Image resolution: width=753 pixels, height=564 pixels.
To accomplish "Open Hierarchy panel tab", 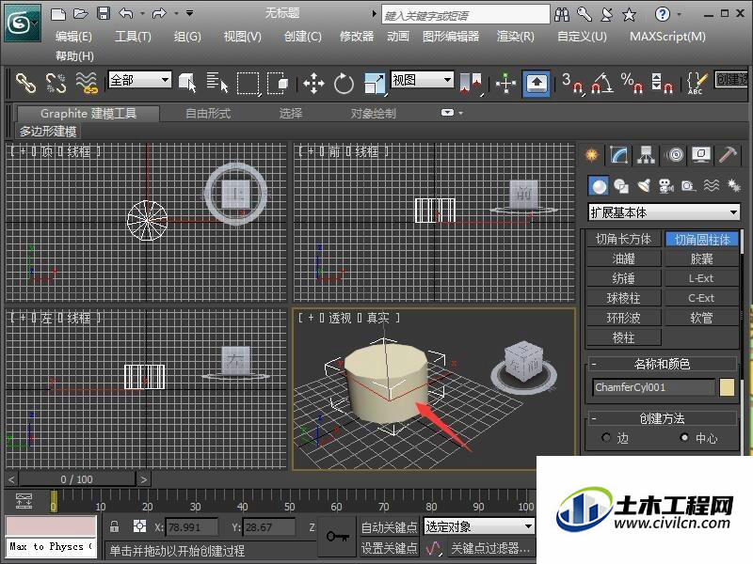I will point(647,155).
